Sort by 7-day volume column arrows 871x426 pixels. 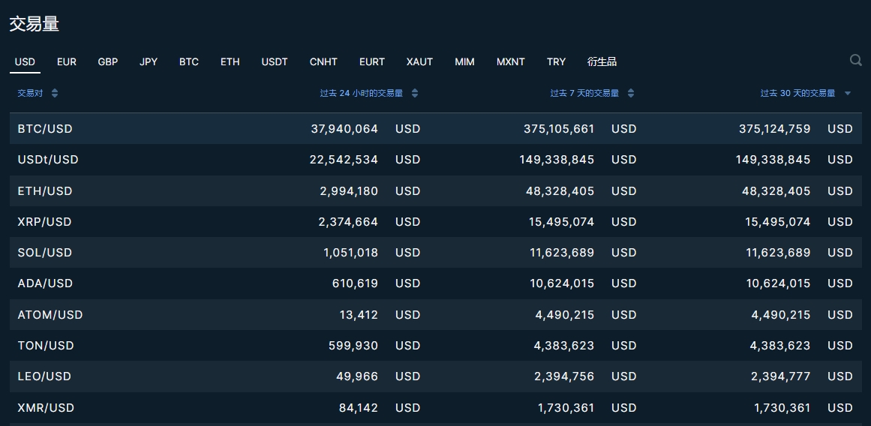click(631, 94)
